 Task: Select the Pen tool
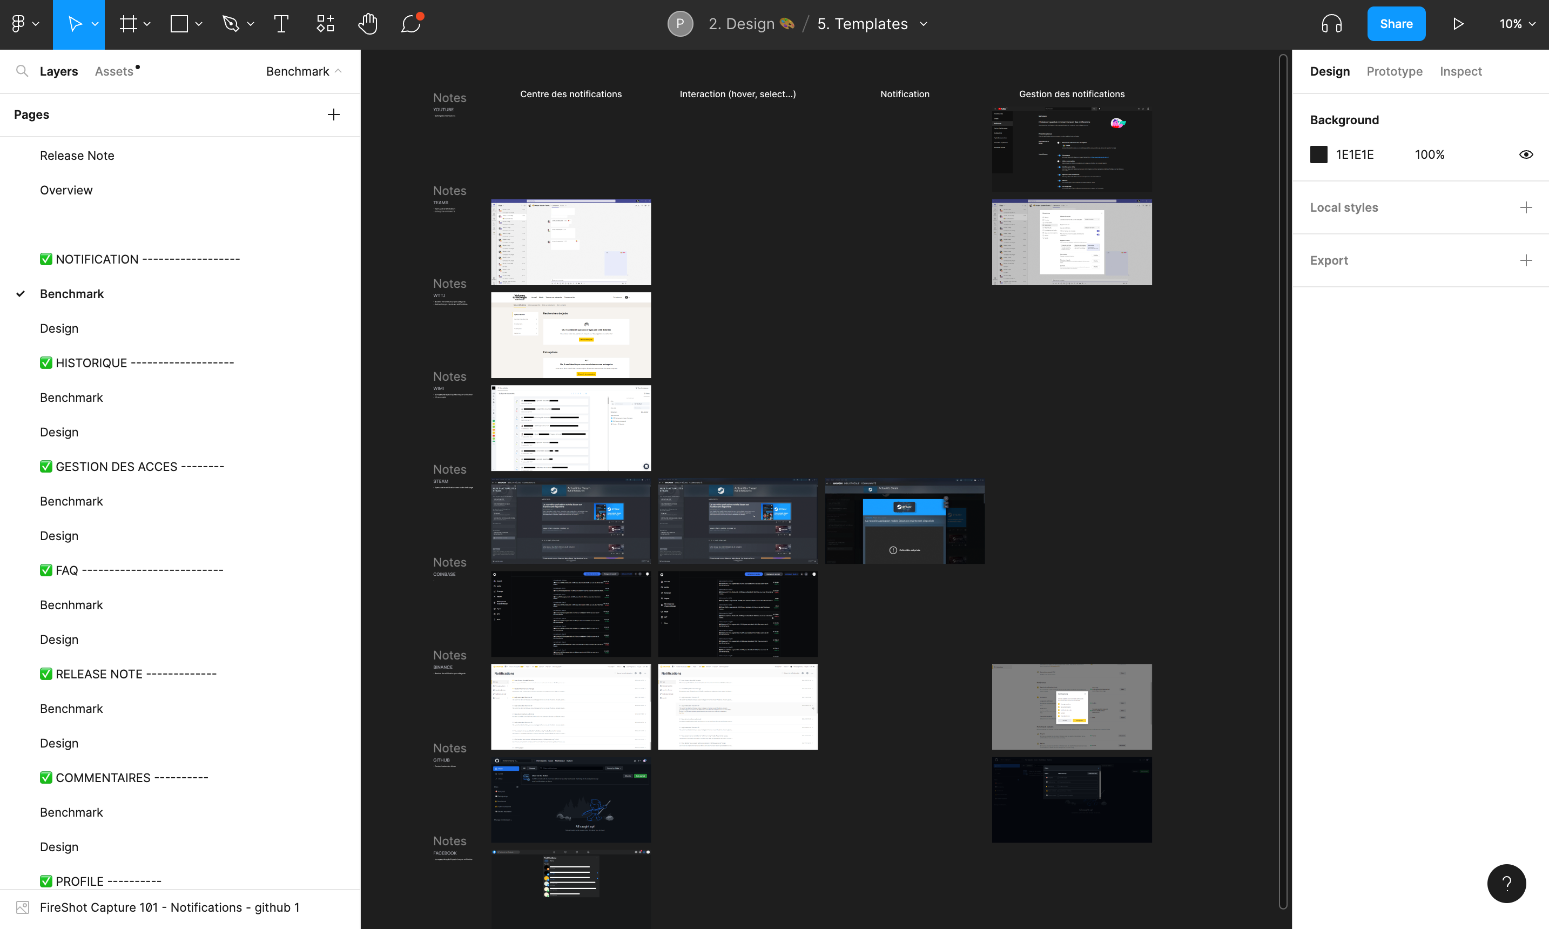click(x=231, y=24)
